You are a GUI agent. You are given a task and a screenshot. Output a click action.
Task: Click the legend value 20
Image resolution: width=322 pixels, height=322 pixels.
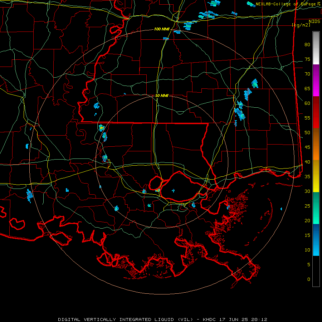(x=307, y=220)
